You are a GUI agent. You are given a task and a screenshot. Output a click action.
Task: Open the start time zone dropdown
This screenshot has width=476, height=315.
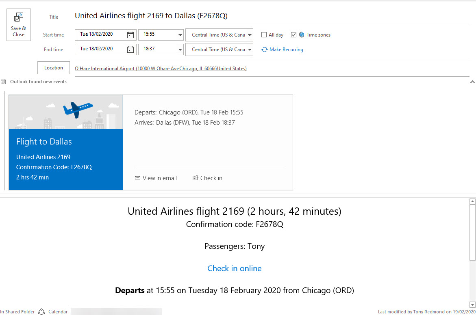point(250,35)
